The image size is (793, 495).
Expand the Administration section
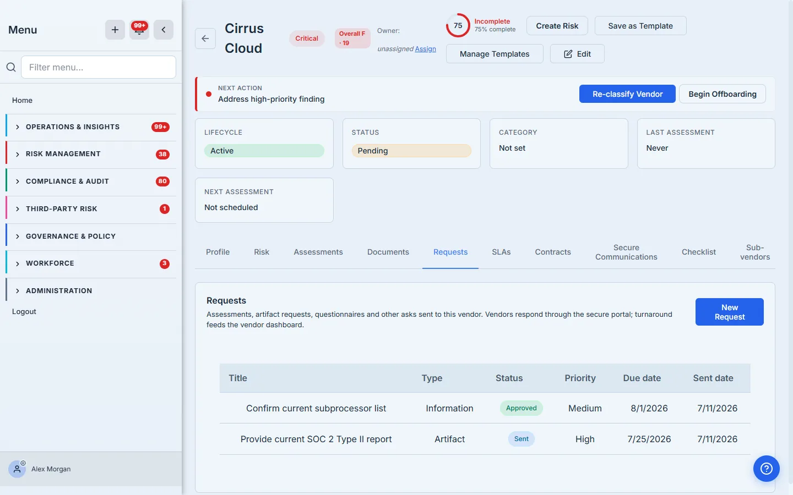(x=91, y=291)
